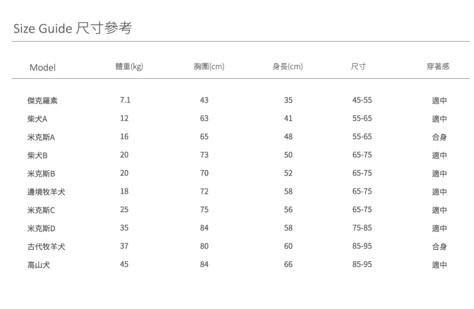Select the 邊境牧羊犬 row label
Viewport: 474px width, 309px height.
click(46, 192)
